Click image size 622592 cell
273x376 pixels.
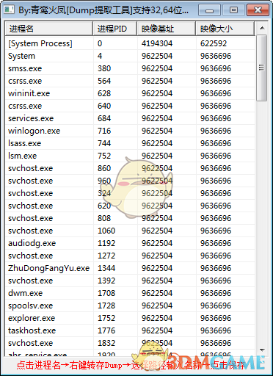tap(214, 43)
